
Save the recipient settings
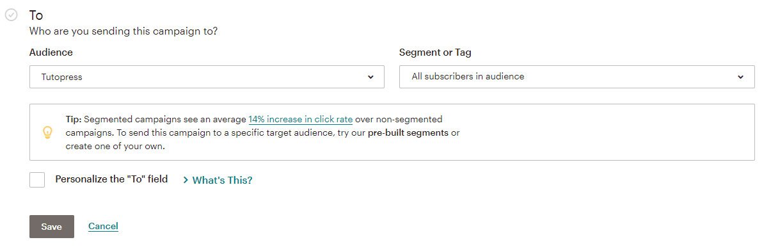52,227
